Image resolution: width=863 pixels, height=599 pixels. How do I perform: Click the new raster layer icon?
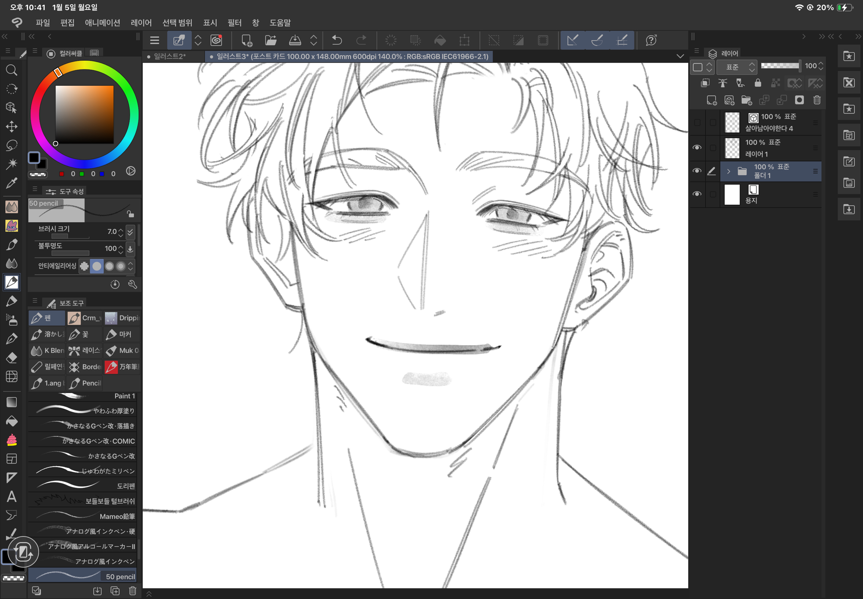tap(712, 100)
